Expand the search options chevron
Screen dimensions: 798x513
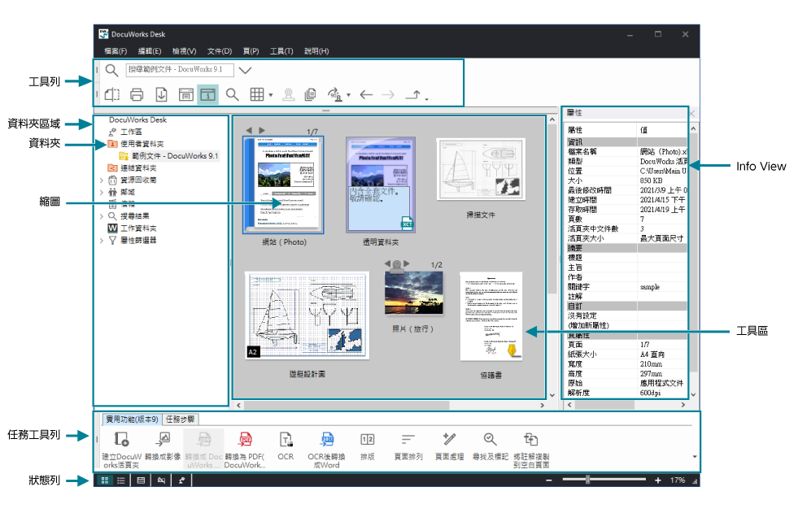click(246, 70)
